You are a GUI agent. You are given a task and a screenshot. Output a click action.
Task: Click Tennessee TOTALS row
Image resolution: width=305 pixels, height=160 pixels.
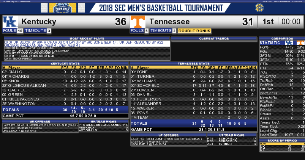pos(194,124)
